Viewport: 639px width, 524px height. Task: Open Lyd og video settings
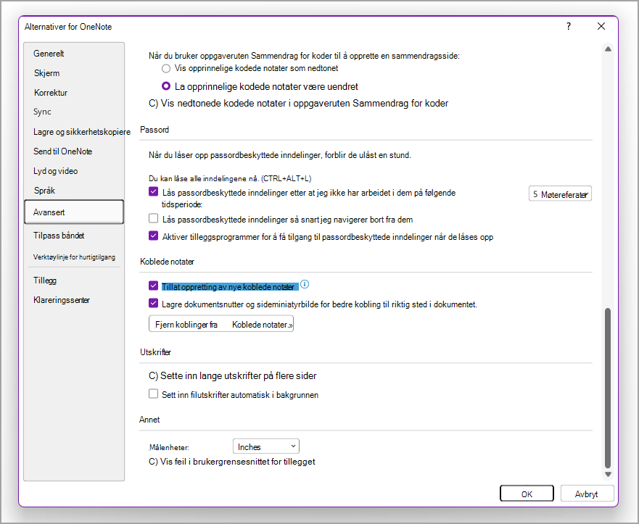pyautogui.click(x=55, y=171)
